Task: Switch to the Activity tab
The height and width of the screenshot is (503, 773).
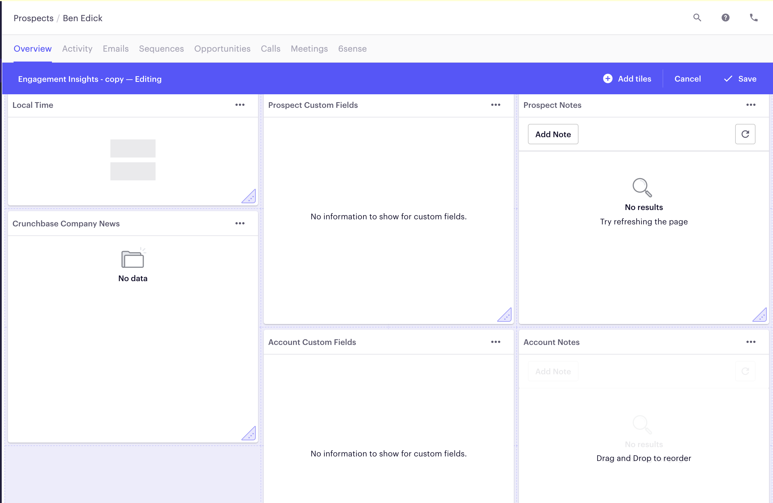Action: [77, 49]
